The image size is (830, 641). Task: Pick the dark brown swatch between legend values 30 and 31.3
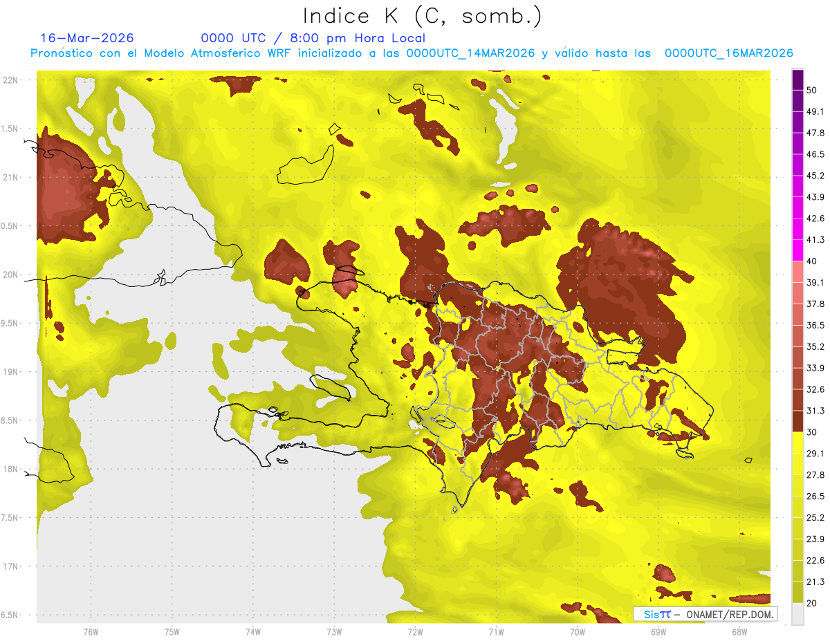point(797,422)
